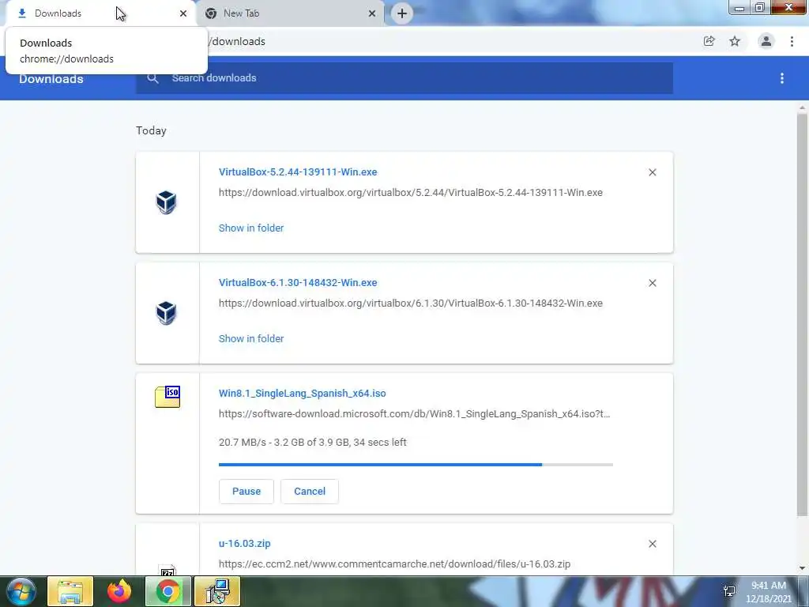
Task: Switch to the Downloads tab
Action: (x=100, y=13)
